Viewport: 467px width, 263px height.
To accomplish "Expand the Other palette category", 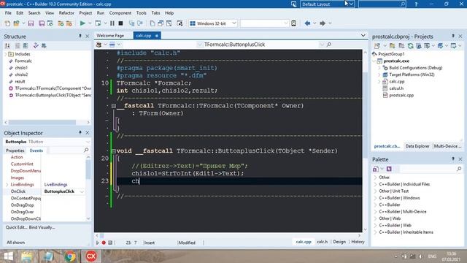I will (x=375, y=177).
